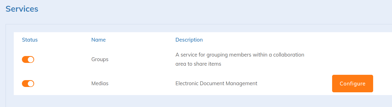392x107 pixels.
Task: Disable the Groups service toggle
Action: pyautogui.click(x=28, y=59)
